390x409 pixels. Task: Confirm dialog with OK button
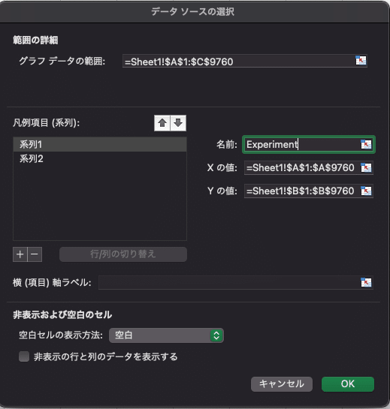click(x=348, y=384)
